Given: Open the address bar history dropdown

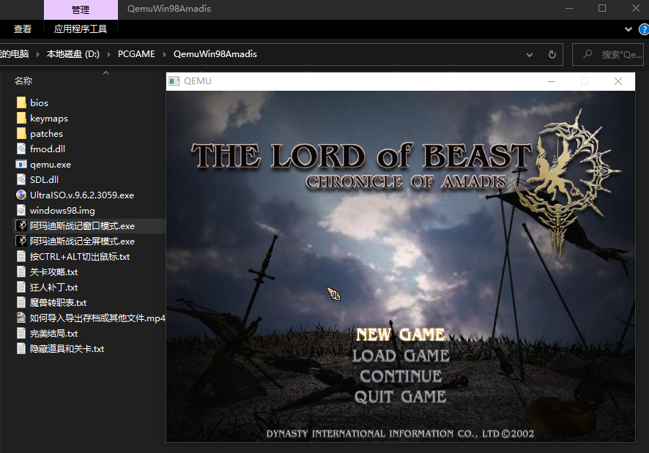Looking at the screenshot, I should [530, 55].
